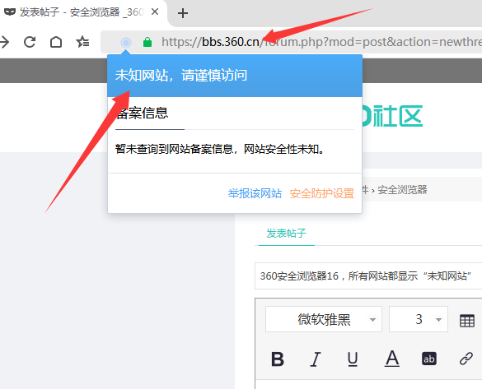The image size is (482, 389).
Task: Open the 微软雅黑 font dropdown
Action: 324,319
